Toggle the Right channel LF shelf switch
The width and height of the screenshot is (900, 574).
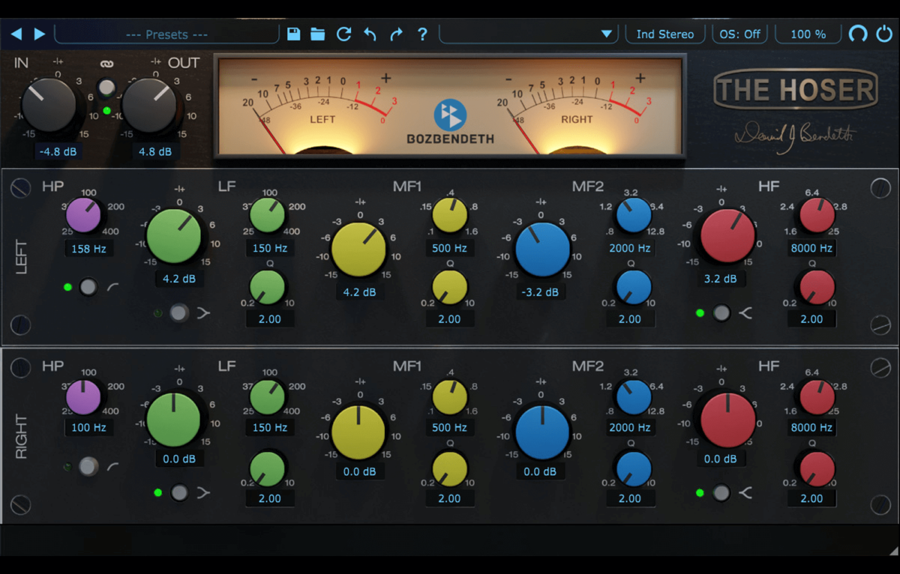click(x=179, y=492)
